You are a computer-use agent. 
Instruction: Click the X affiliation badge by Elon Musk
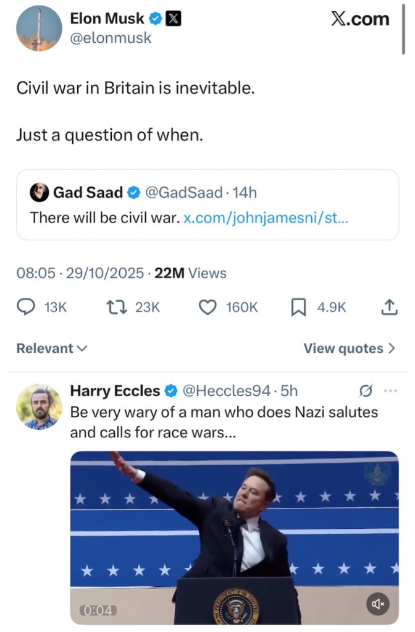(174, 19)
